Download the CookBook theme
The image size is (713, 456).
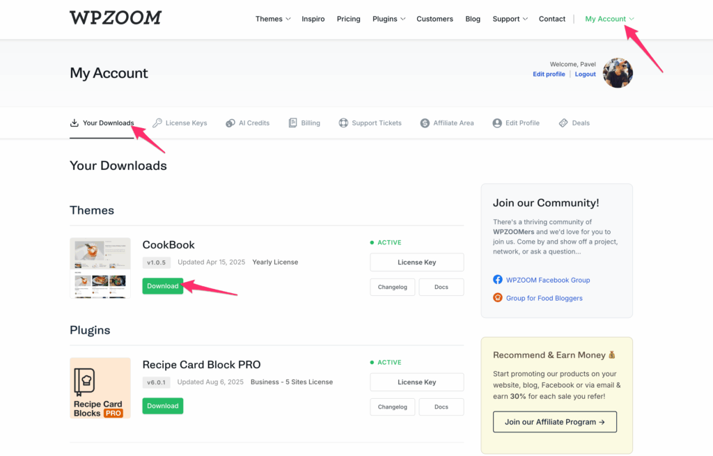[x=162, y=286]
